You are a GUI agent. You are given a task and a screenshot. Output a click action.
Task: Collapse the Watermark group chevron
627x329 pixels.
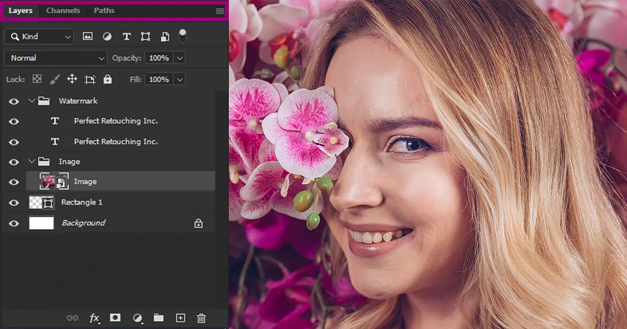point(32,101)
